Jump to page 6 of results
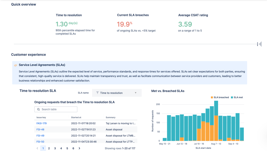 [73, 148]
